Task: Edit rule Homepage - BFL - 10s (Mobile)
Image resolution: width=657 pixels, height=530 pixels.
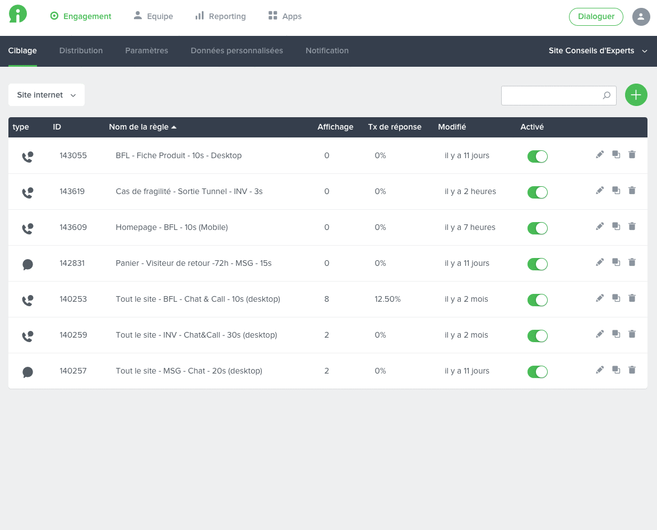Action: pyautogui.click(x=600, y=227)
